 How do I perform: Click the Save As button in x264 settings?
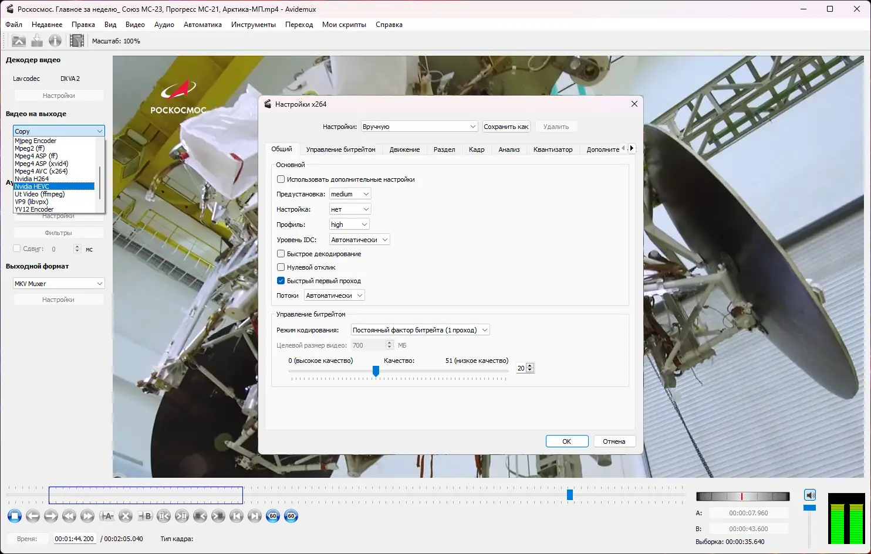click(x=506, y=126)
